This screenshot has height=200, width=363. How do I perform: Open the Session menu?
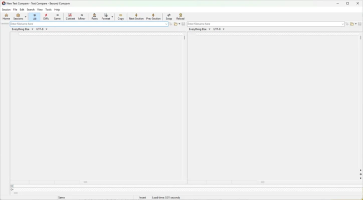6,9
